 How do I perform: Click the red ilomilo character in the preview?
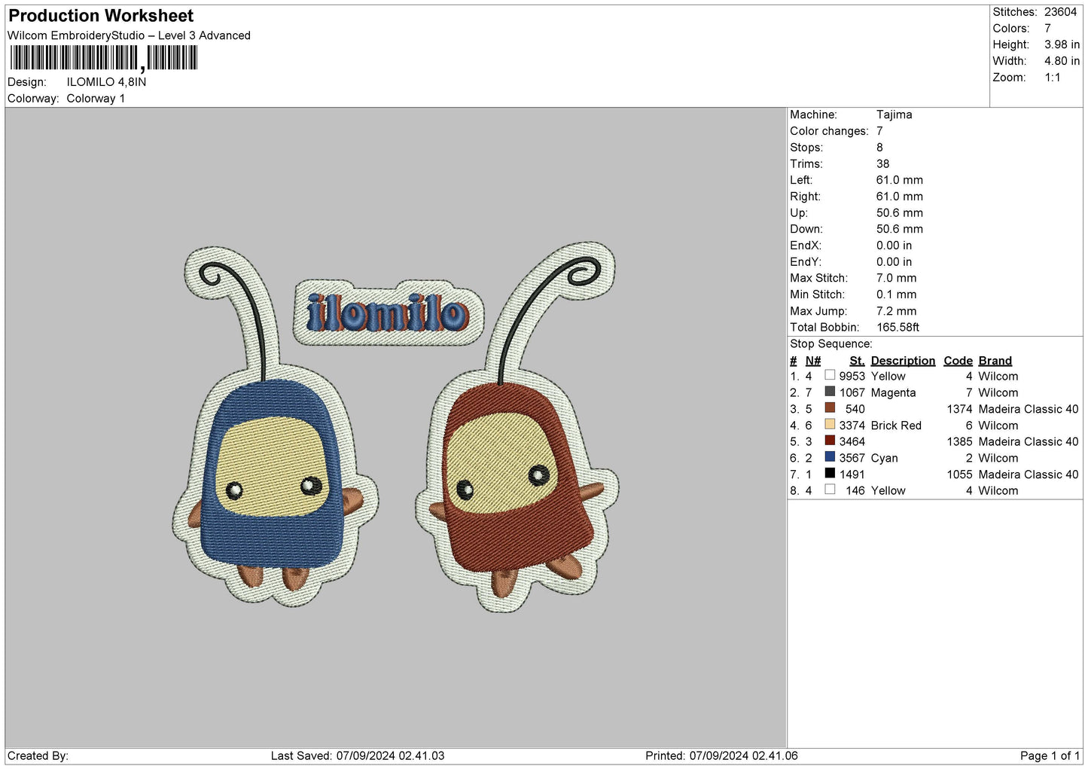tap(517, 427)
